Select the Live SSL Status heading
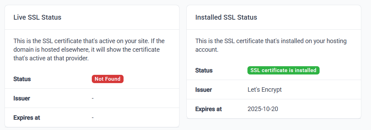This screenshot has width=371, height=130. click(x=37, y=17)
